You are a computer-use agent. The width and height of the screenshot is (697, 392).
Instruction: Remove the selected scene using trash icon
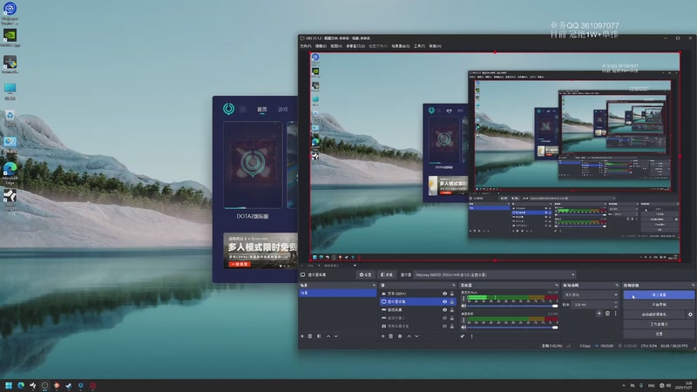[x=310, y=336]
